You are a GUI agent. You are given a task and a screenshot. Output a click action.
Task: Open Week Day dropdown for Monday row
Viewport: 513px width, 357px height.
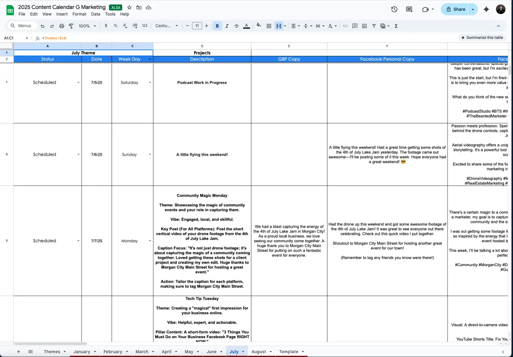pyautogui.click(x=150, y=241)
